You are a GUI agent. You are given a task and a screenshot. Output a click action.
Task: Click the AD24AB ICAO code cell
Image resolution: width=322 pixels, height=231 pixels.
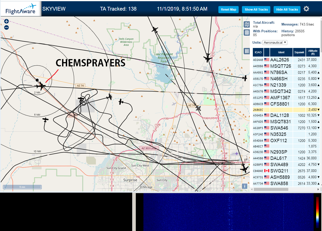[258, 60]
